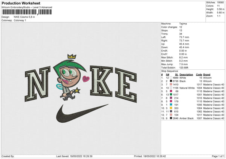This screenshot has width=226, height=159.
Task: Click the Wilcom EmbroideryStudio Level 3 Advanced text
Action: pos(27,7)
